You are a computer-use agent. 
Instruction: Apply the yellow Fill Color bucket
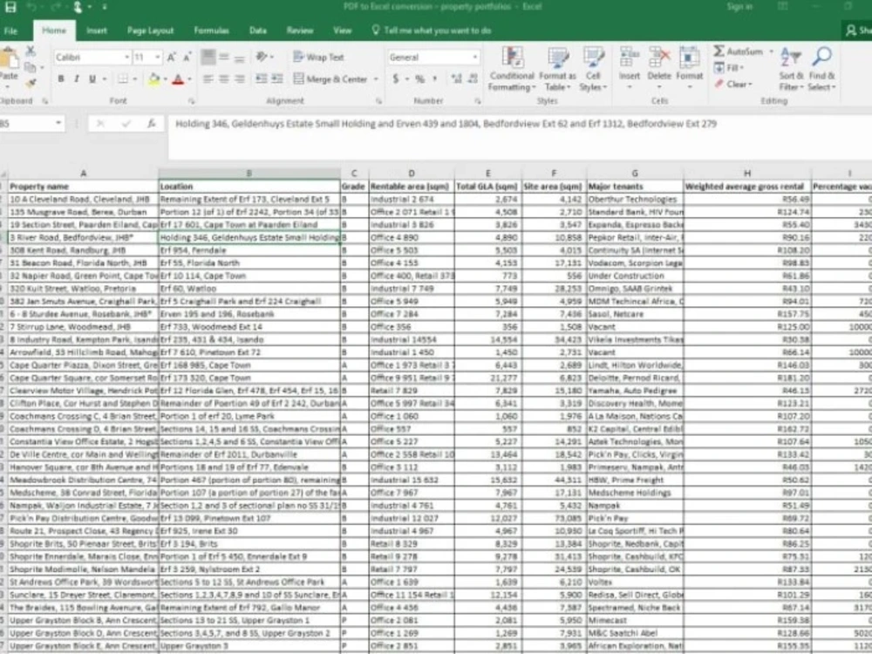[x=154, y=79]
